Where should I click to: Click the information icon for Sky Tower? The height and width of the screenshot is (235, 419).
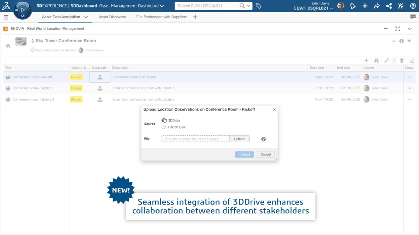[402, 41]
